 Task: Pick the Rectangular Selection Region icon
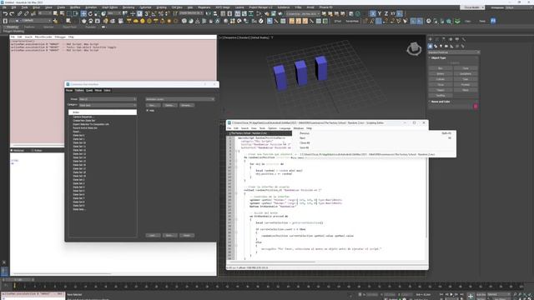click(69, 13)
